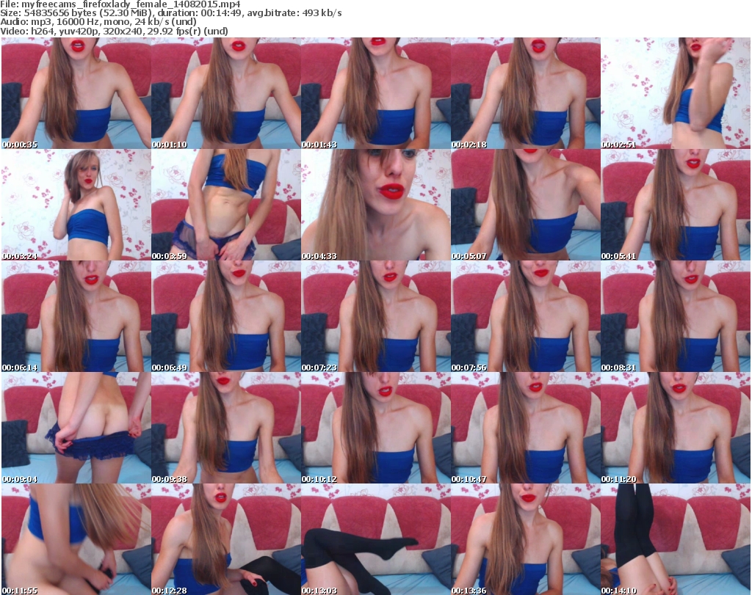Viewport: 752px width, 595px height.
Task: Select the thumbnail timestamped 00:01:10
Action: click(226, 93)
